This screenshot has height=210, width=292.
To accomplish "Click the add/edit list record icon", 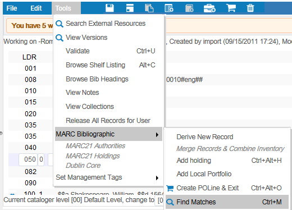I will coord(169,8).
